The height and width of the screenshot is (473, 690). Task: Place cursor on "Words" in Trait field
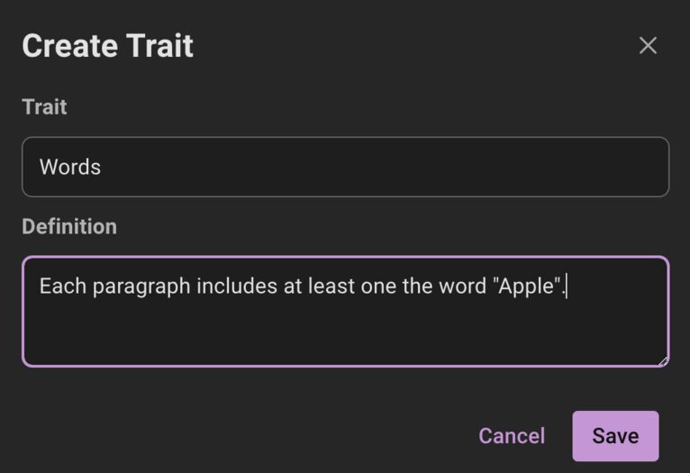point(70,168)
